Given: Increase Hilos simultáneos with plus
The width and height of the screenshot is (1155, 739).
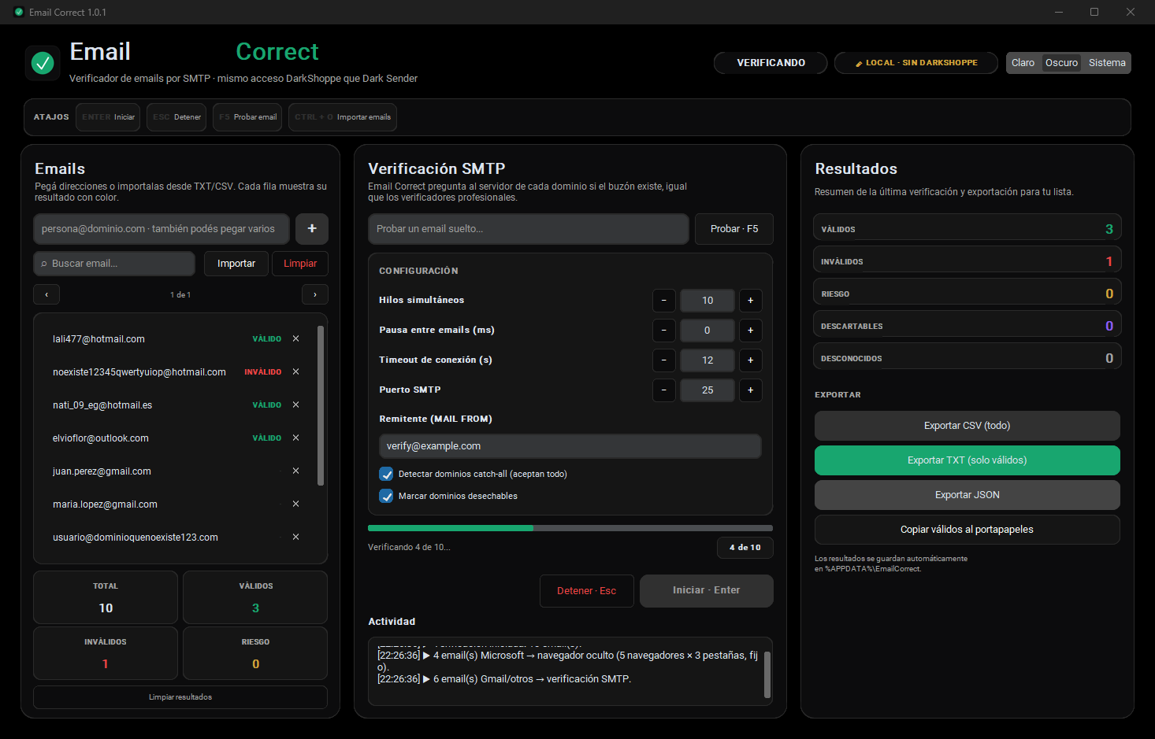Looking at the screenshot, I should click(751, 300).
